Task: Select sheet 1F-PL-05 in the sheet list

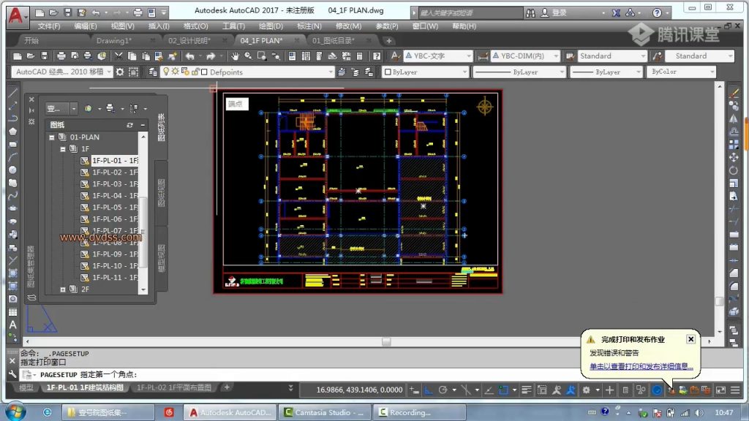Action: point(115,207)
